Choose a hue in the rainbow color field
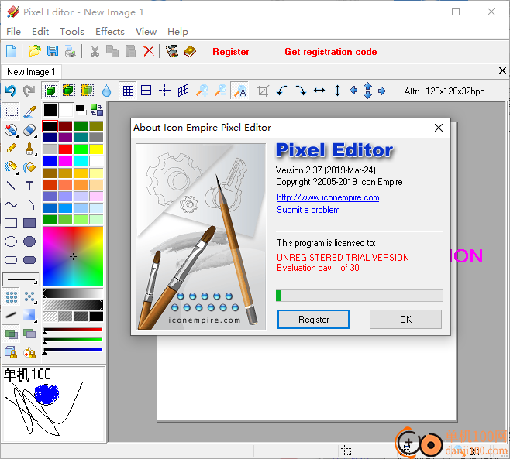Viewport: 510px width, 459px height. tap(73, 257)
